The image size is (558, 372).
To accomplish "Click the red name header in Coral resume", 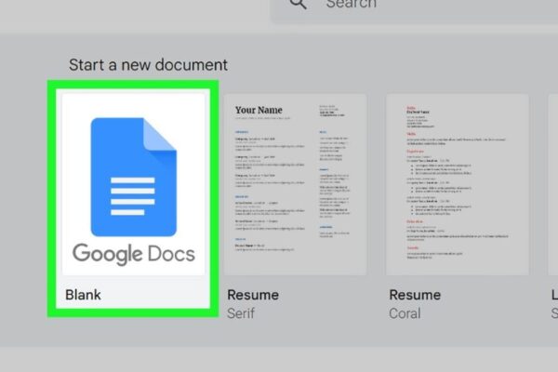I will pyautogui.click(x=410, y=108).
